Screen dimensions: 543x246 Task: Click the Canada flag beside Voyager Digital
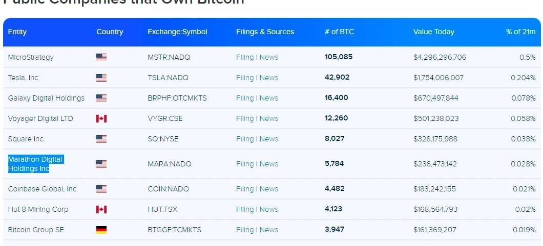(x=101, y=118)
